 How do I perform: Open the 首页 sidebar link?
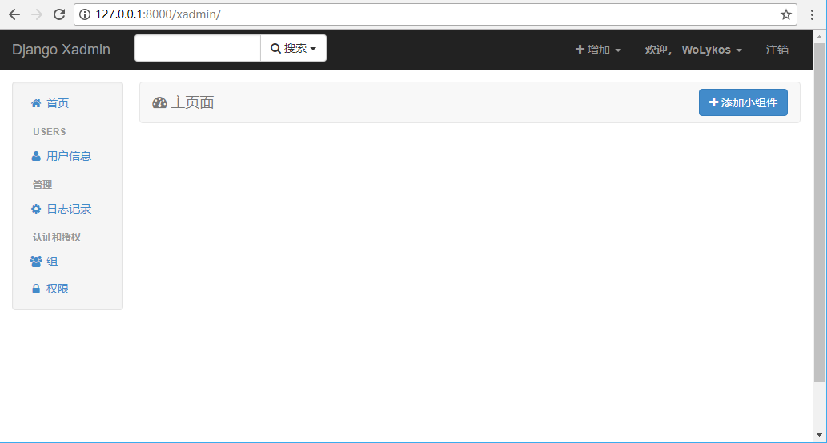click(58, 103)
